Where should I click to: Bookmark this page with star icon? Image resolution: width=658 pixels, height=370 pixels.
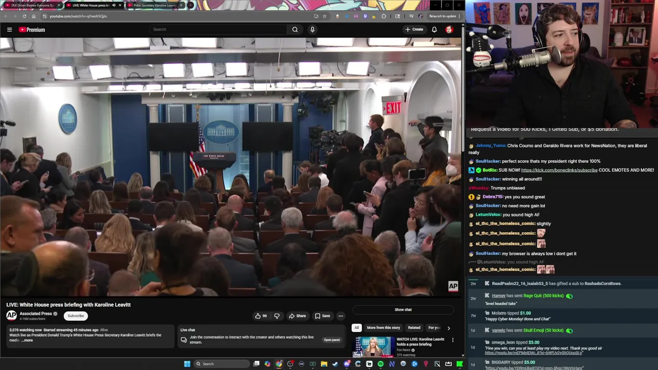click(x=324, y=16)
